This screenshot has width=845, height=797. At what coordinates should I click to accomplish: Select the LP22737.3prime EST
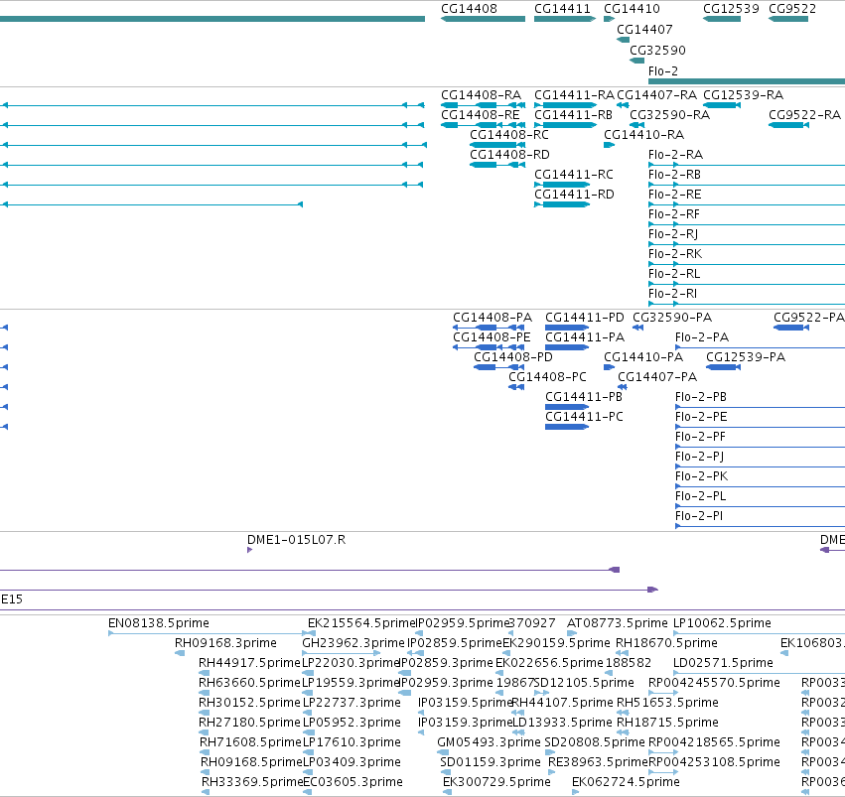[x=352, y=703]
